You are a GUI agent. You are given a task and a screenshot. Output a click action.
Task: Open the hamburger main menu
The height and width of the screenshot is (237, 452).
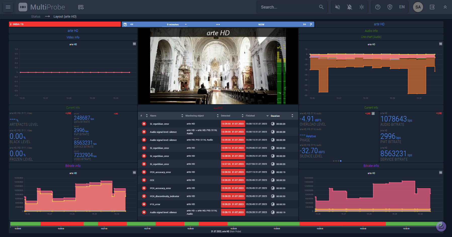[8, 7]
